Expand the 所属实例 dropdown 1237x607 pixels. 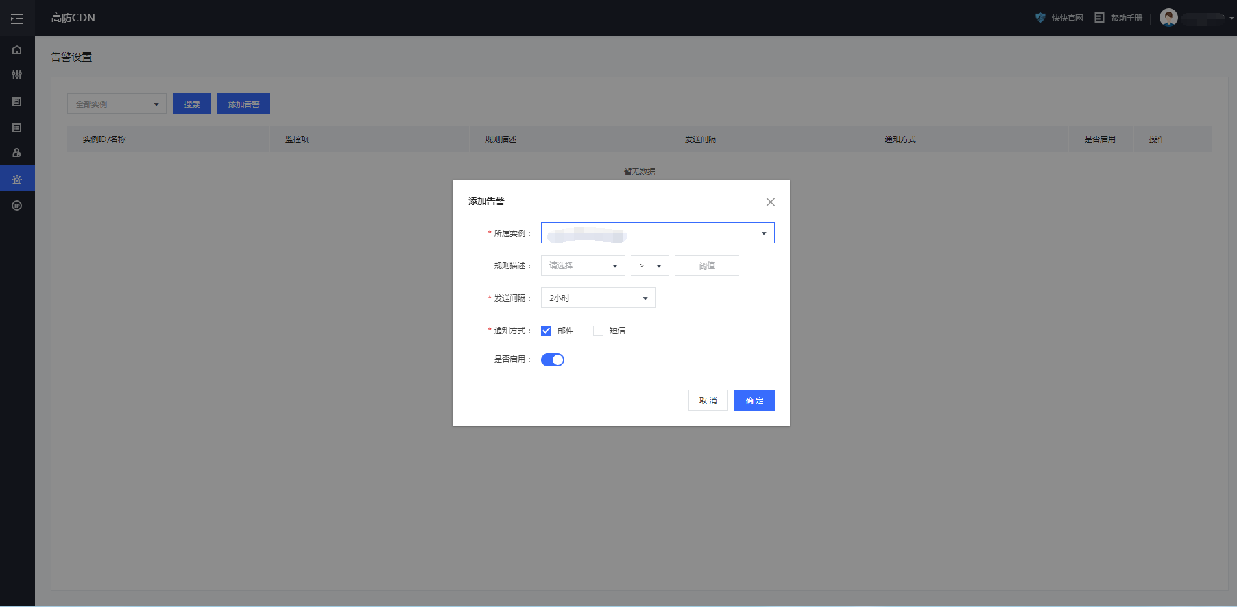point(657,233)
